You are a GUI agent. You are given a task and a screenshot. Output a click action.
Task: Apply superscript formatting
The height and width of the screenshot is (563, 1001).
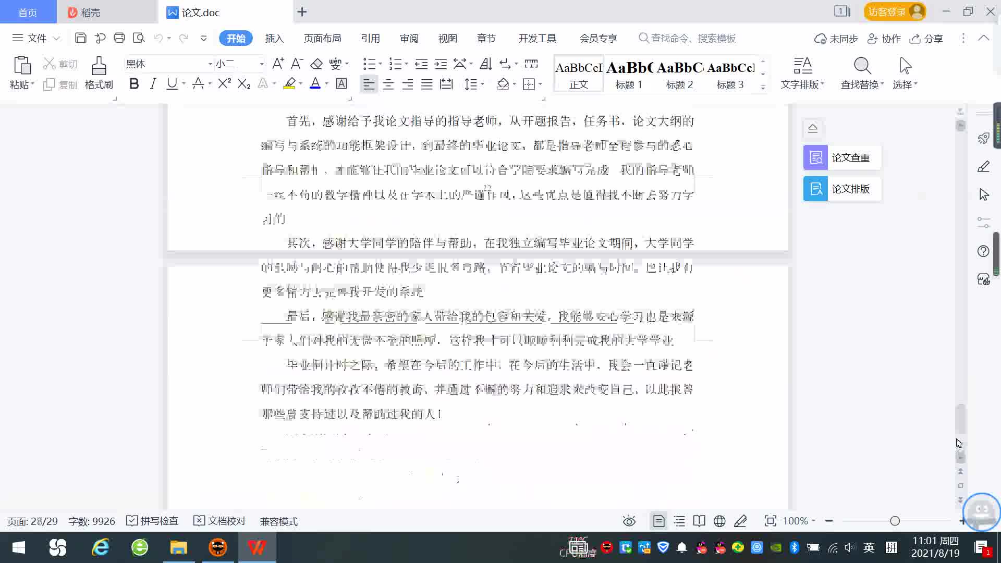pyautogui.click(x=224, y=84)
